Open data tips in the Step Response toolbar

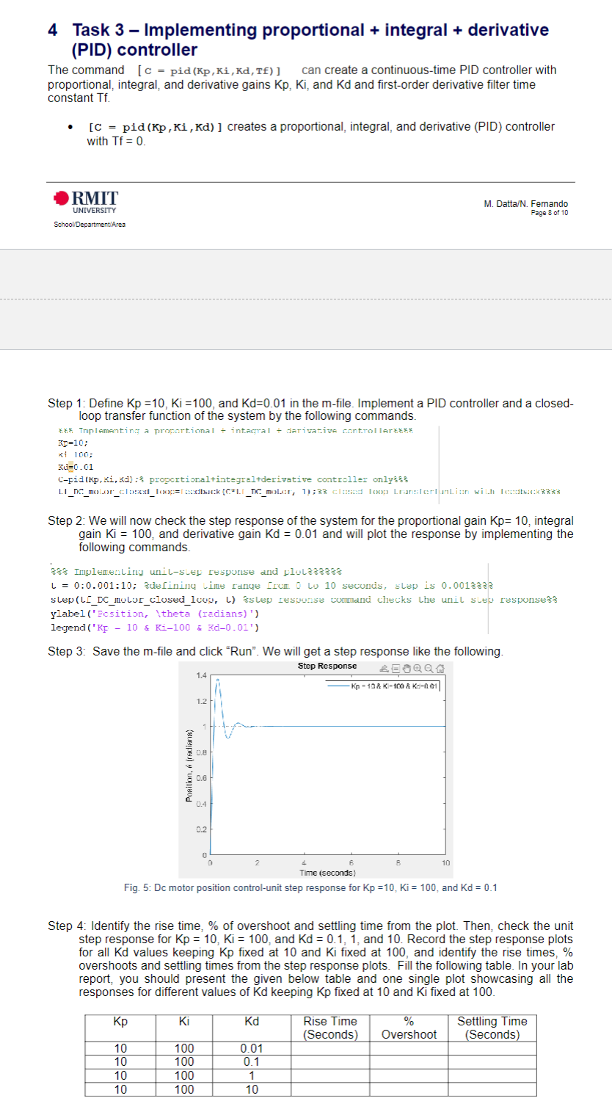tap(396, 667)
